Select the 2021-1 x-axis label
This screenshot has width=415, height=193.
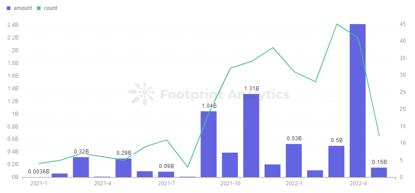click(39, 183)
